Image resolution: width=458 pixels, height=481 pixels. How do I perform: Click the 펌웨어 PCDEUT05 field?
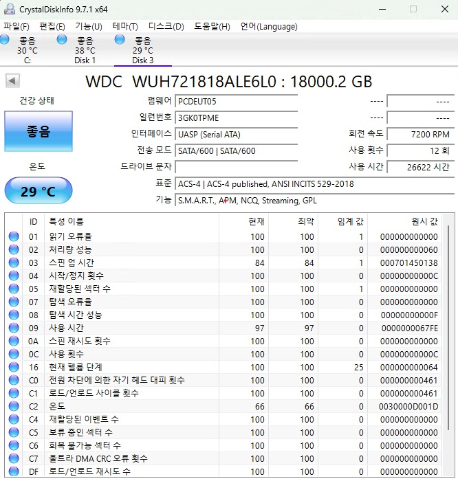[x=237, y=102]
